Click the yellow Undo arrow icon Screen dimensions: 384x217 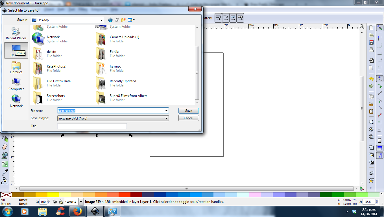[x=371, y=79]
